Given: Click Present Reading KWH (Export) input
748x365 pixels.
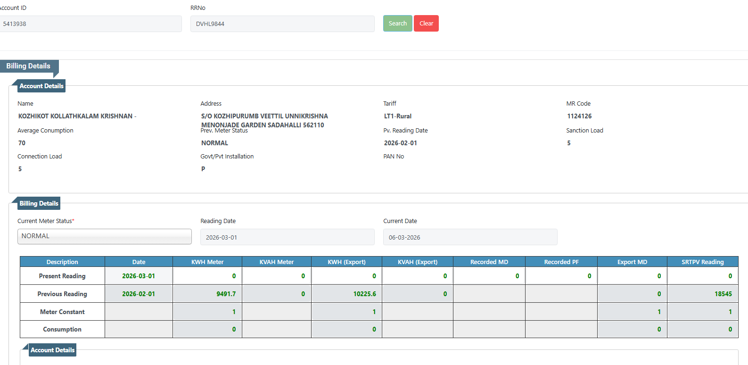Looking at the screenshot, I should point(346,276).
